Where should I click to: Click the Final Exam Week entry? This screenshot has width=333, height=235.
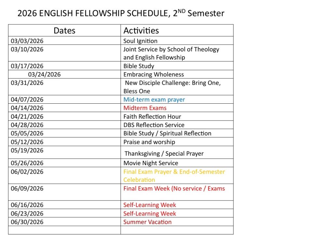point(174,189)
